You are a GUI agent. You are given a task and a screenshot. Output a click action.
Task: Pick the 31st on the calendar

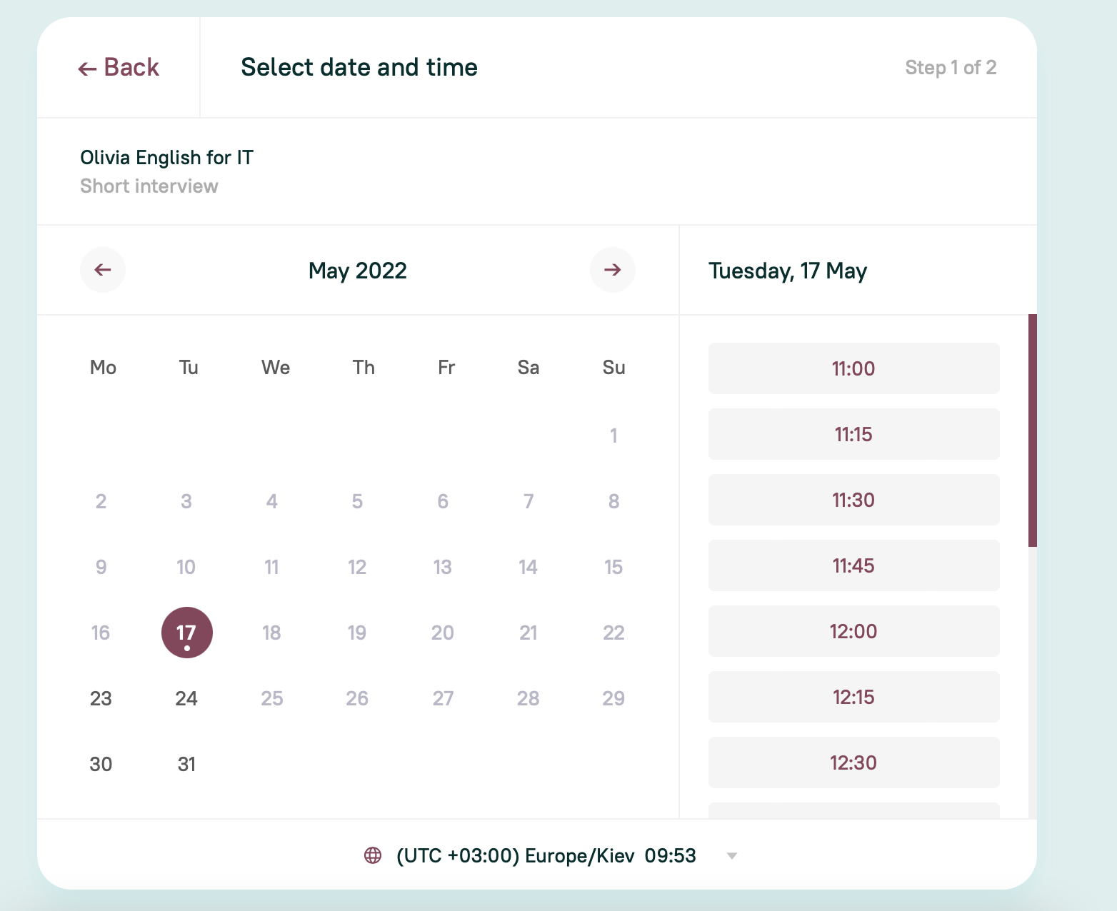[x=186, y=764]
